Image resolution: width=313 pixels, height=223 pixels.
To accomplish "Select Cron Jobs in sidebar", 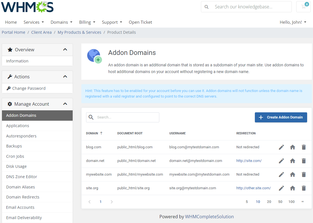I will click(x=37, y=156).
